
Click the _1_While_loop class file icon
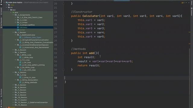click(x=20, y=57)
